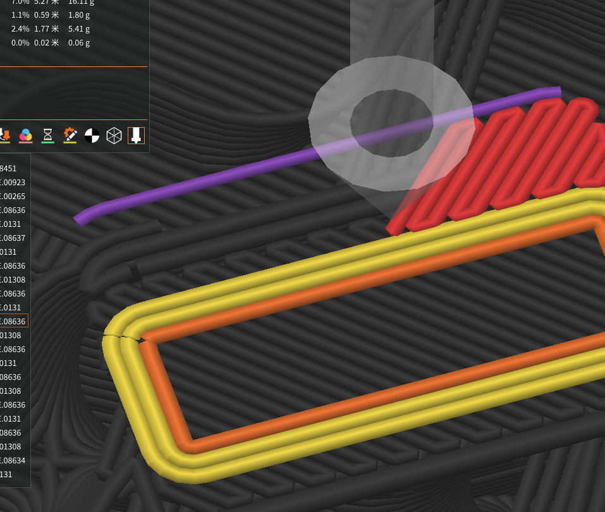Viewport: 605px width, 512px height.
Task: Toggle the 0.0% legend row
Action: coord(44,42)
